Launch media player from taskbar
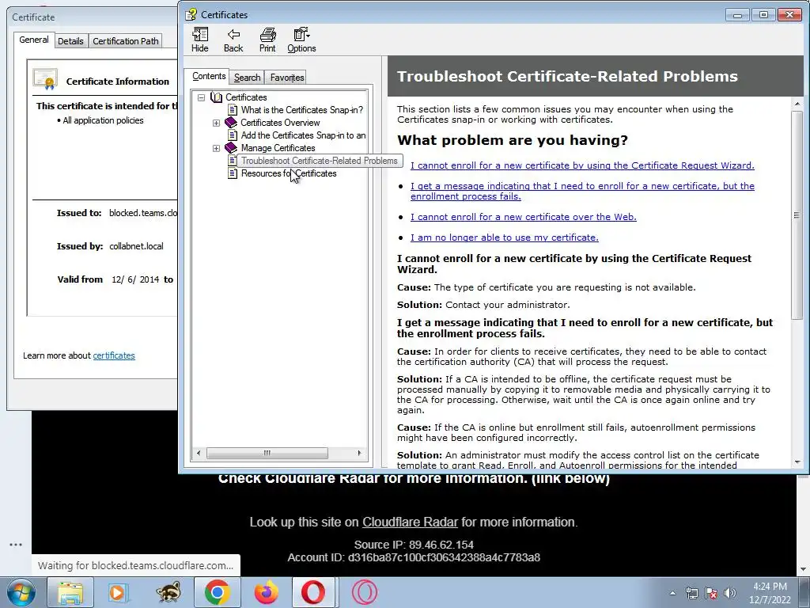Screen dimensions: 810x608 click(x=117, y=592)
